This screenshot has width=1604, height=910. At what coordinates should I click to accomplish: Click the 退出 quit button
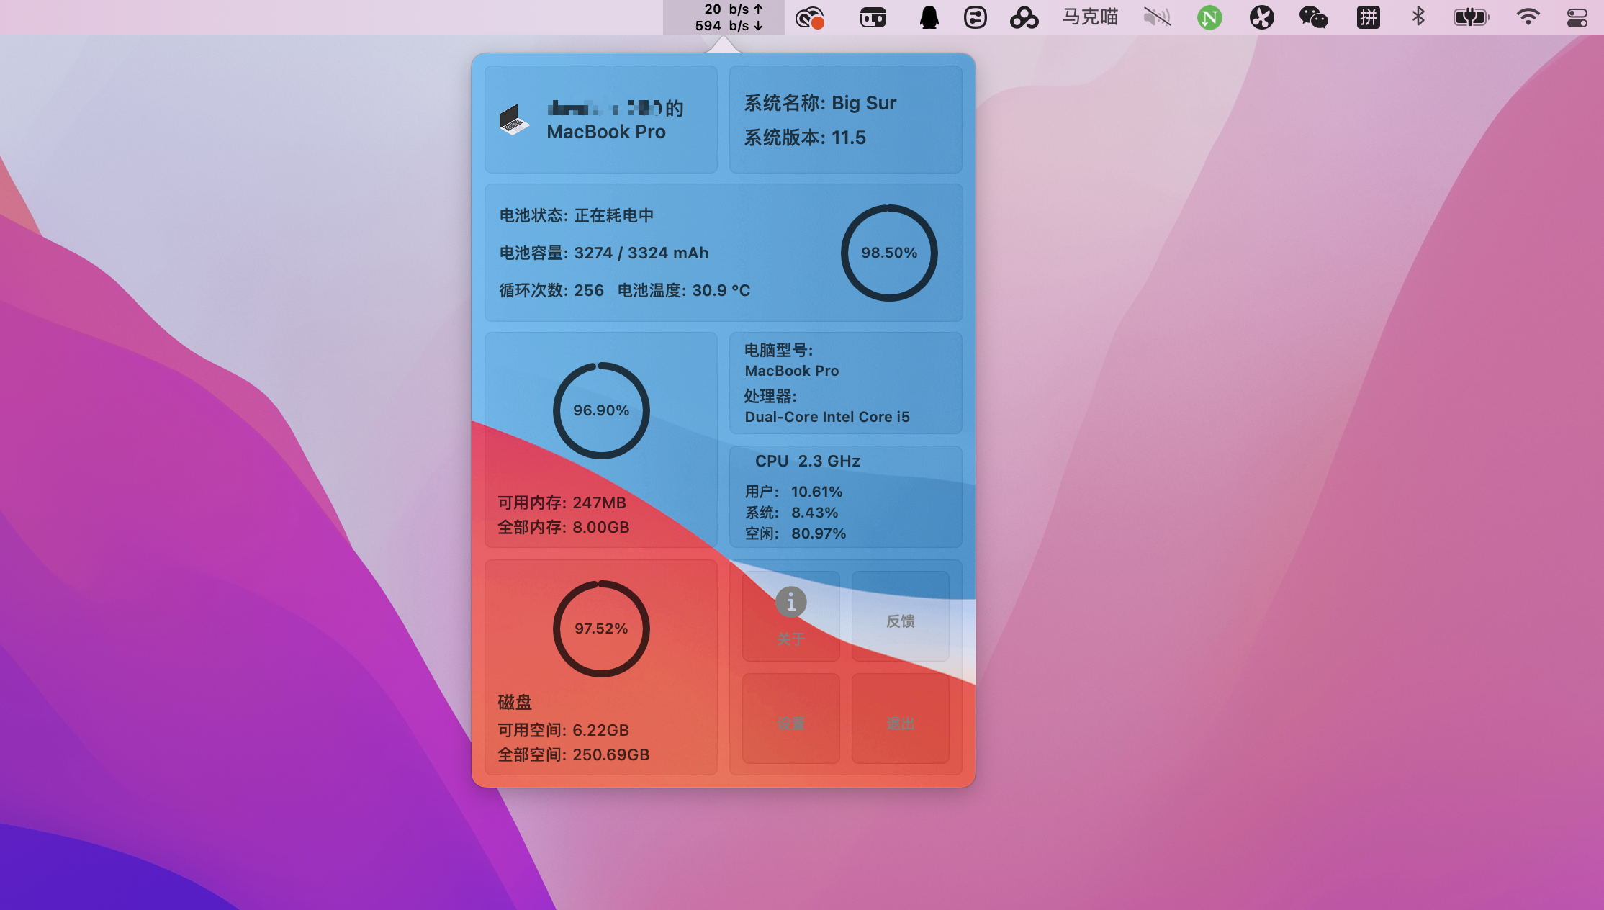click(900, 722)
